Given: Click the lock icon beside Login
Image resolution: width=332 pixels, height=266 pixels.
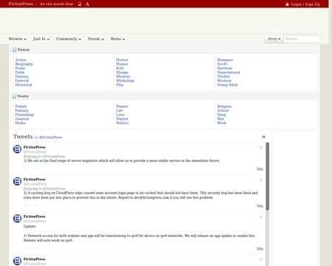Looking at the screenshot, I should (x=287, y=4).
